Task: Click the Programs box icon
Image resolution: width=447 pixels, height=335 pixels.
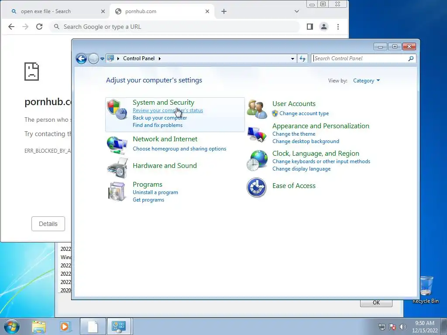Action: pyautogui.click(x=117, y=191)
